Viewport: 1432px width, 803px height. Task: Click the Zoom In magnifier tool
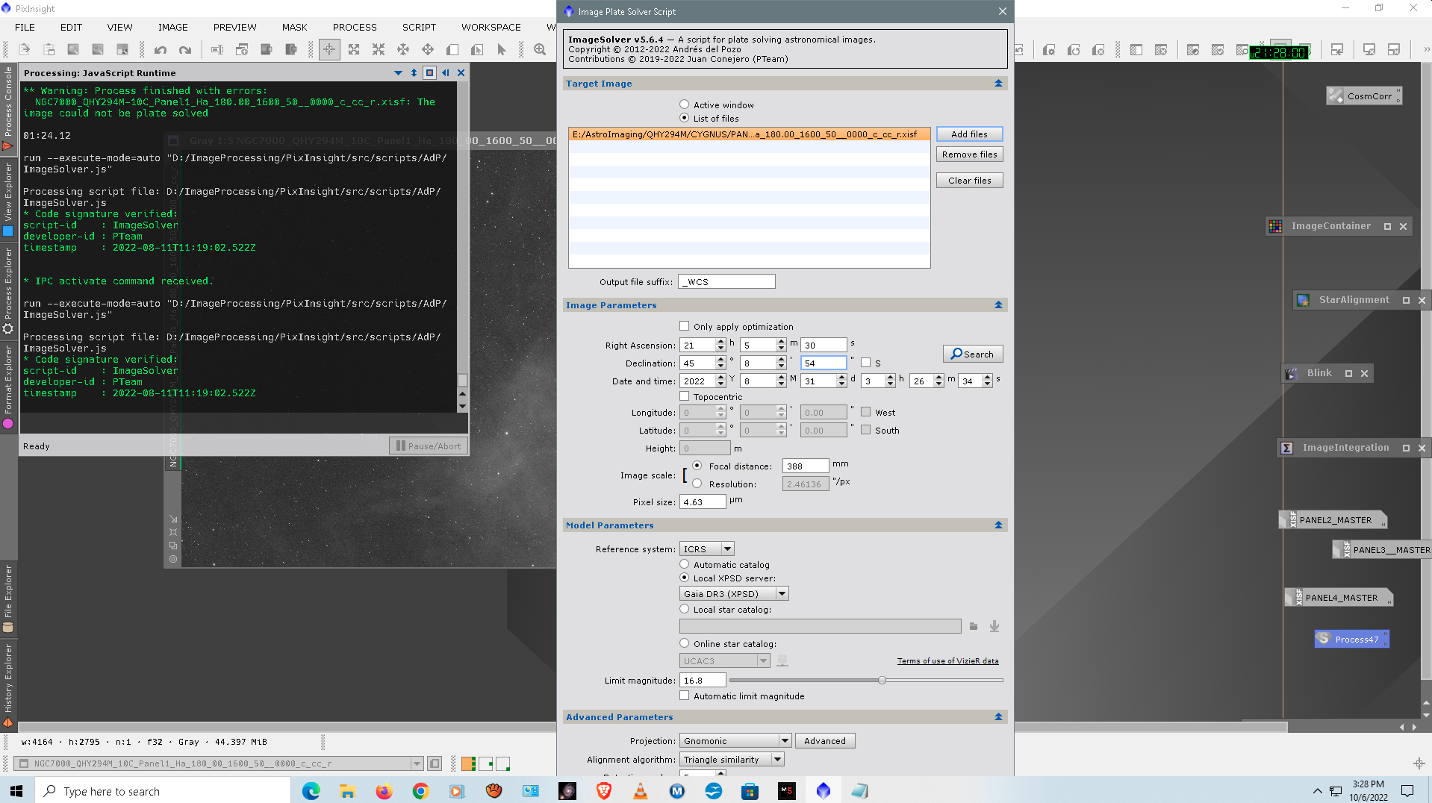click(x=540, y=50)
